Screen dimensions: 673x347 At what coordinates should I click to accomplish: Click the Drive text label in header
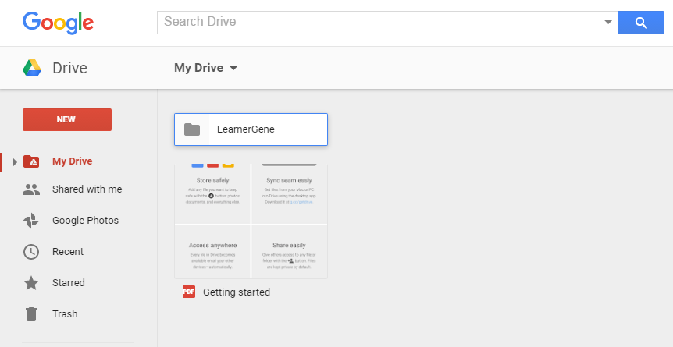[70, 68]
